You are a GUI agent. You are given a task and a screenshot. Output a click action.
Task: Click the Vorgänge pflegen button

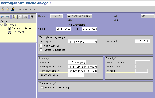tap(28, 9)
